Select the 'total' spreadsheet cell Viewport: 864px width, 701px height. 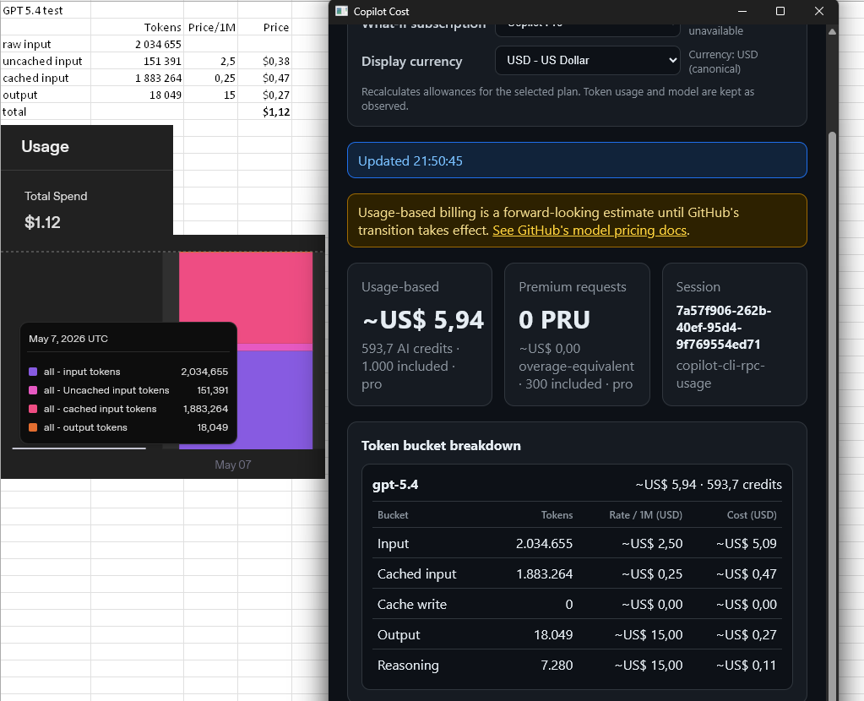click(46, 111)
